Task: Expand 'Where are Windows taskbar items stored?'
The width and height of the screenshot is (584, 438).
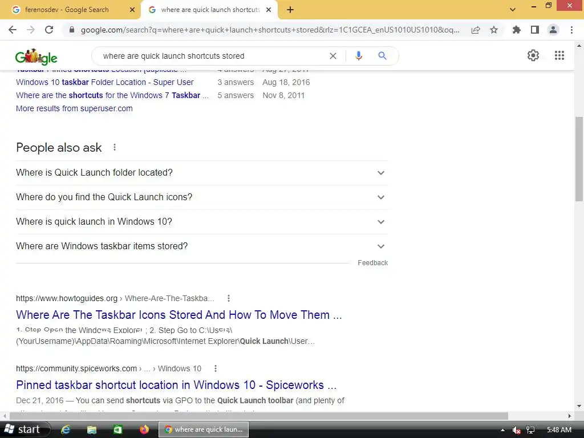Action: coord(202,246)
